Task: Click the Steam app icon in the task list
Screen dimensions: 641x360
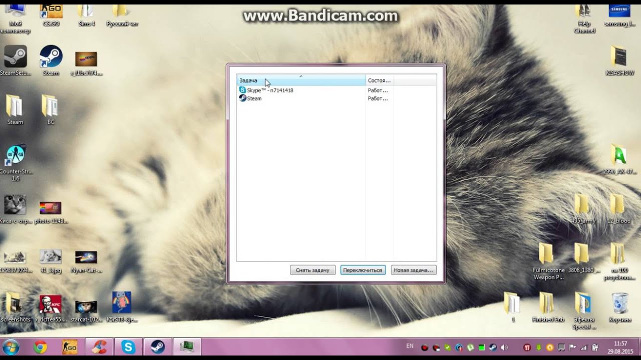Action: [242, 98]
